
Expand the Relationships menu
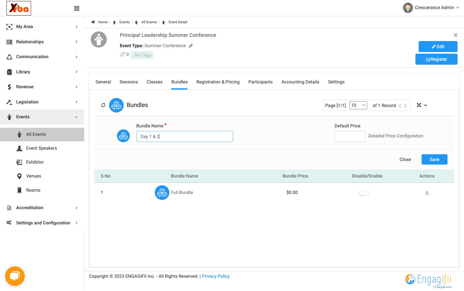(42, 42)
